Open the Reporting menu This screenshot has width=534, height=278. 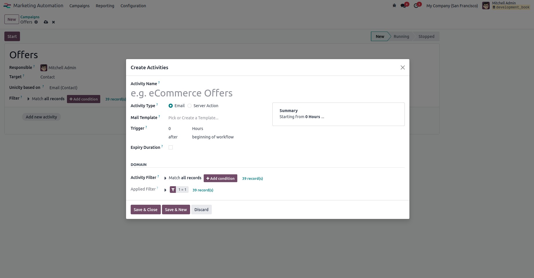105,6
